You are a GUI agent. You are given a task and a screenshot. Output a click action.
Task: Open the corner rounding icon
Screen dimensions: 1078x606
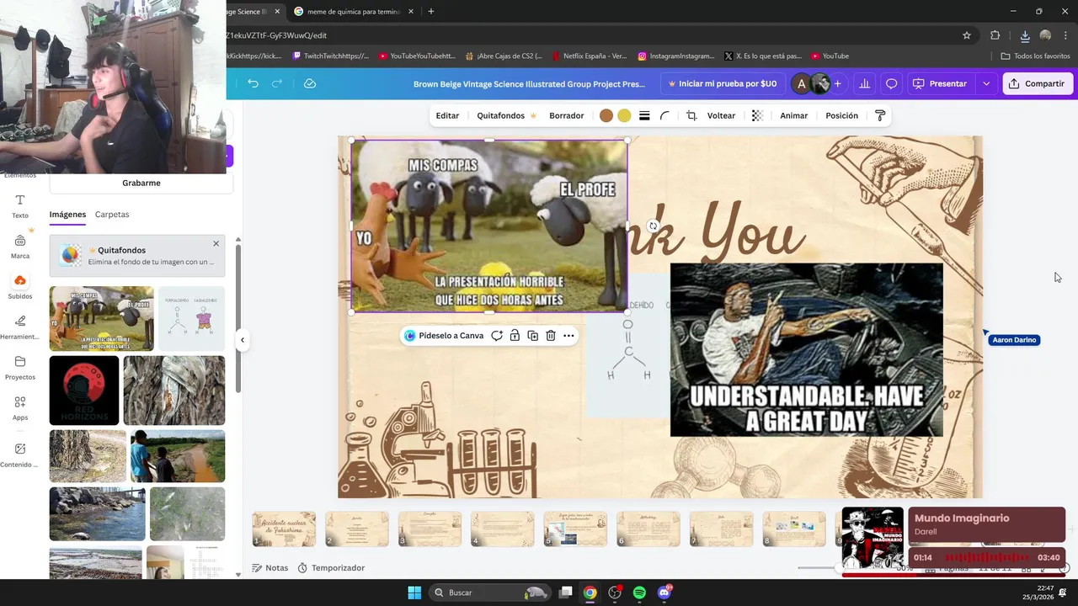(664, 115)
